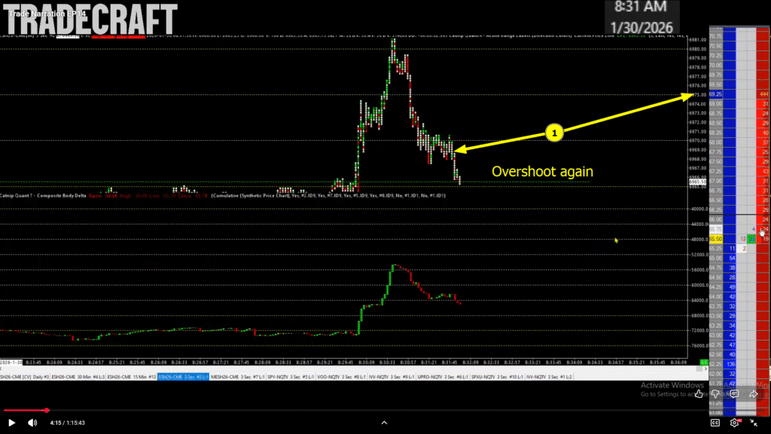Mute the video volume
Screen dimensions: 771x434
pyautogui.click(x=32, y=423)
